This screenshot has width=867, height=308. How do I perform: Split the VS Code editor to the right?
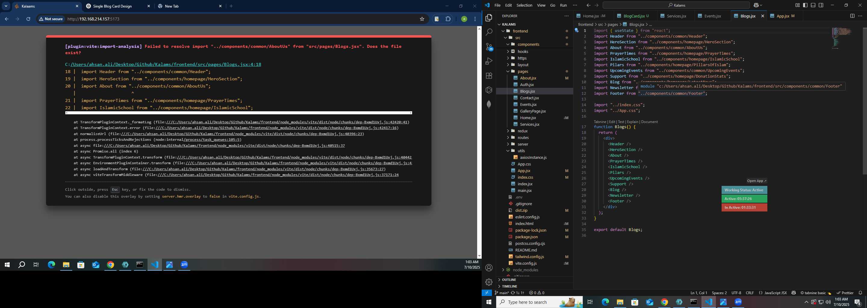click(852, 16)
